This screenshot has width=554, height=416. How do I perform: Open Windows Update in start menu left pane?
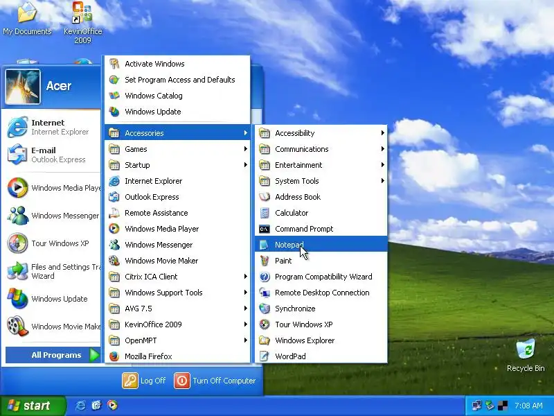pos(53,299)
